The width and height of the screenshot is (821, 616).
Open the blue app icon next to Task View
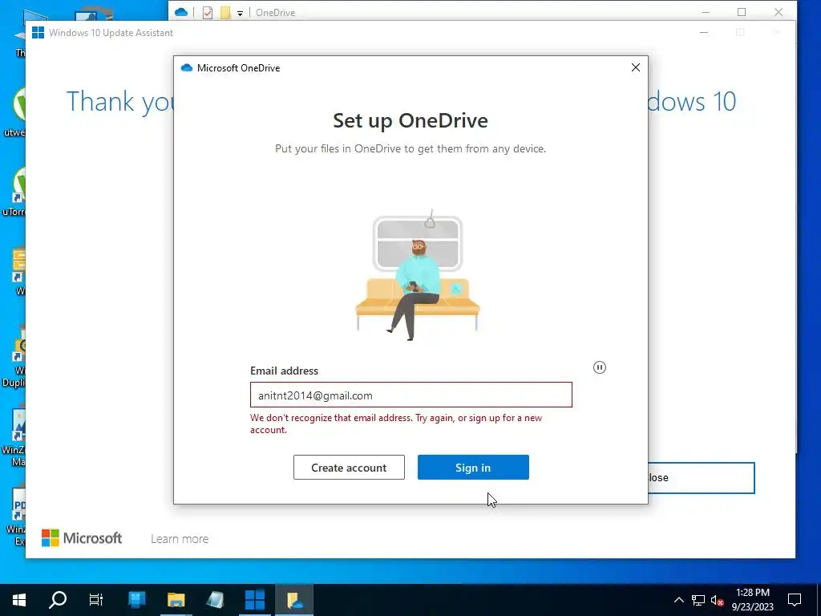[137, 600]
